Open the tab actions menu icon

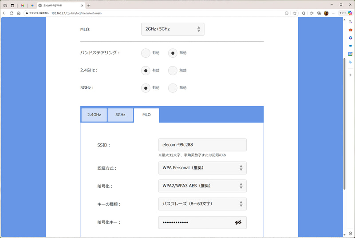coord(12,5)
